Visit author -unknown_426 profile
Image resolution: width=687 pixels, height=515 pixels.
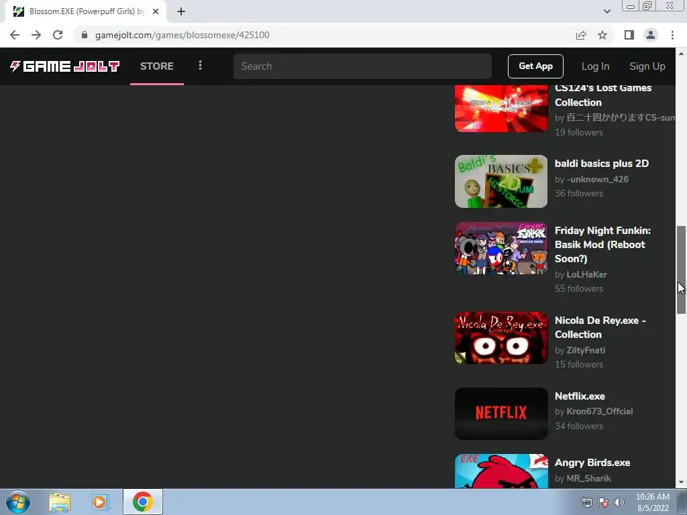597,179
